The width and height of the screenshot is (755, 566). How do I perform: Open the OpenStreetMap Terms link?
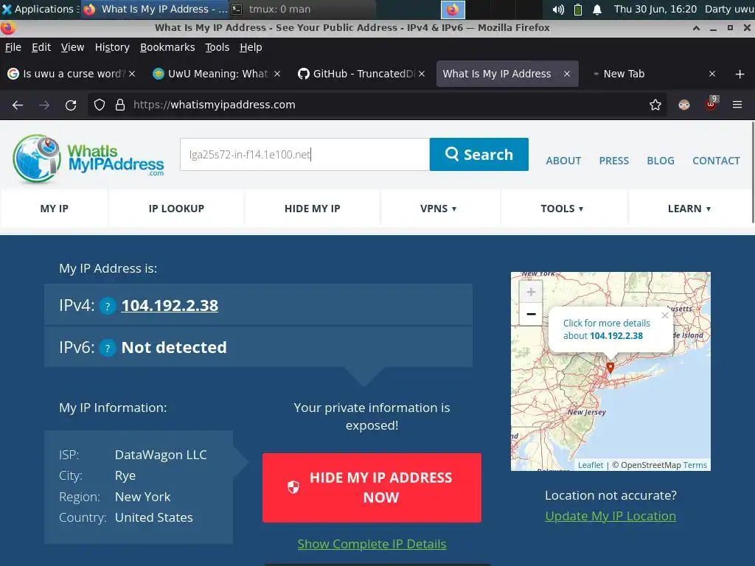click(695, 465)
